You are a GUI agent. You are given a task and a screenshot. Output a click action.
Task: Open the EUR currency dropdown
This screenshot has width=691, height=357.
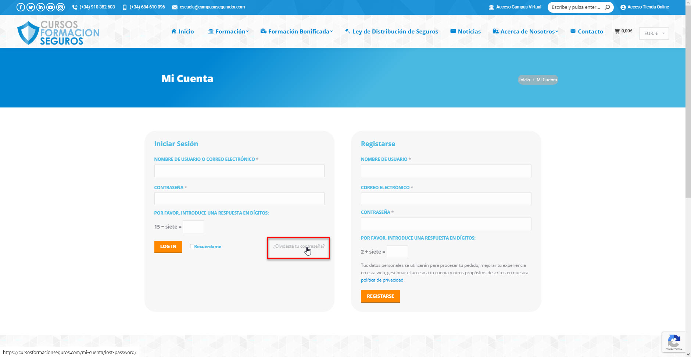654,33
